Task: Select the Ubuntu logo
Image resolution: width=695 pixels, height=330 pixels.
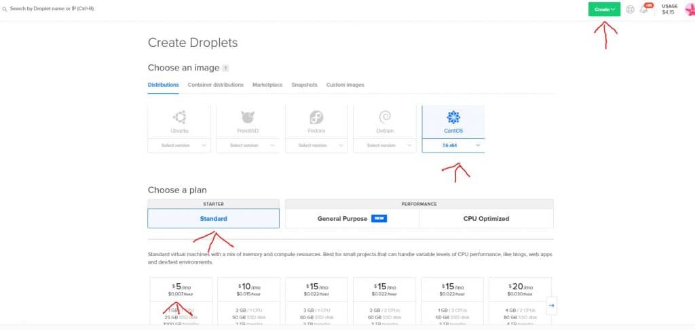Action: coord(179,117)
